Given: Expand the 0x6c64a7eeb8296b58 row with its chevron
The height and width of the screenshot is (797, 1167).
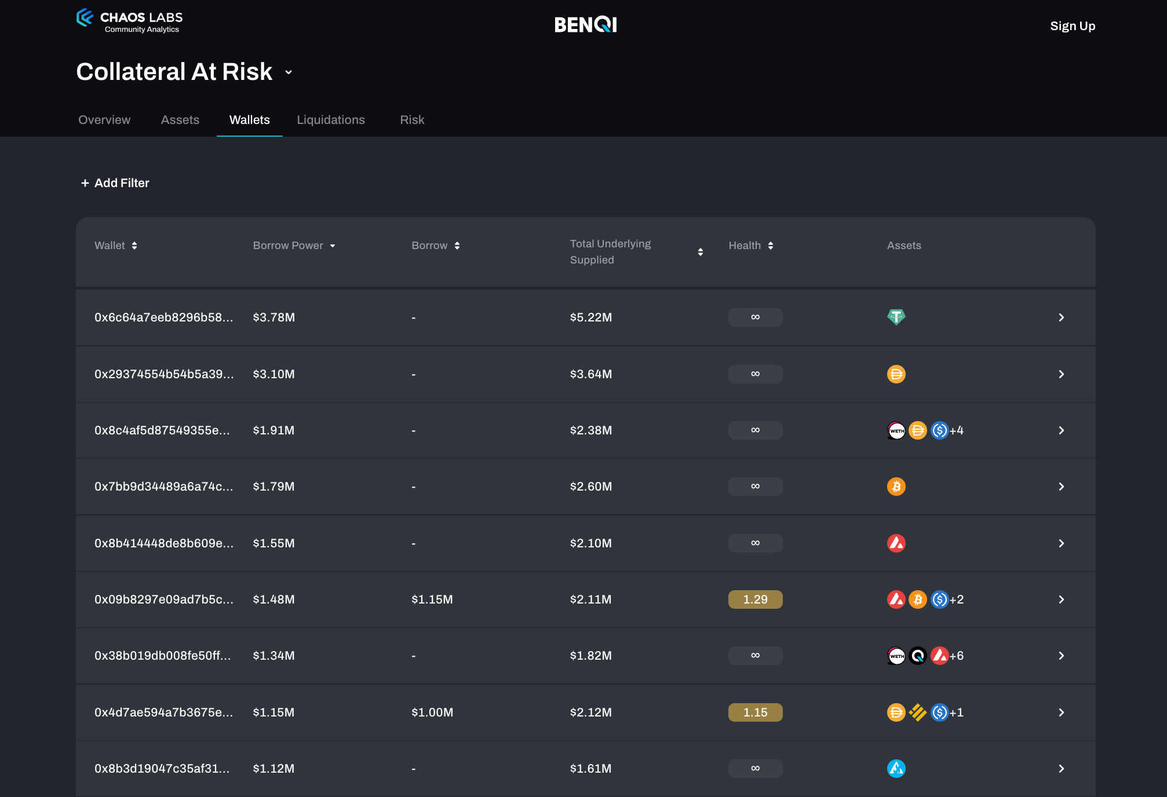Looking at the screenshot, I should [1061, 317].
